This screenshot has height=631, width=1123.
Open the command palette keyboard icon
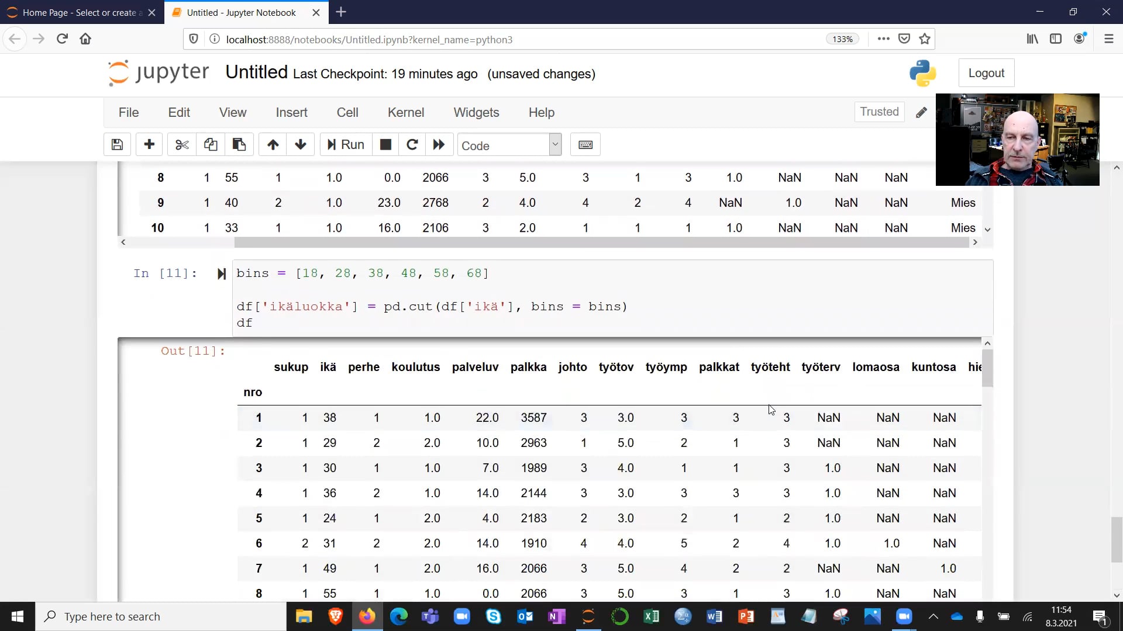tap(585, 144)
